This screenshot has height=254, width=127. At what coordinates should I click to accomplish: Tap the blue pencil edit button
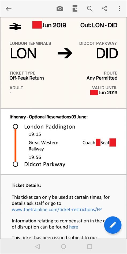click(x=113, y=225)
